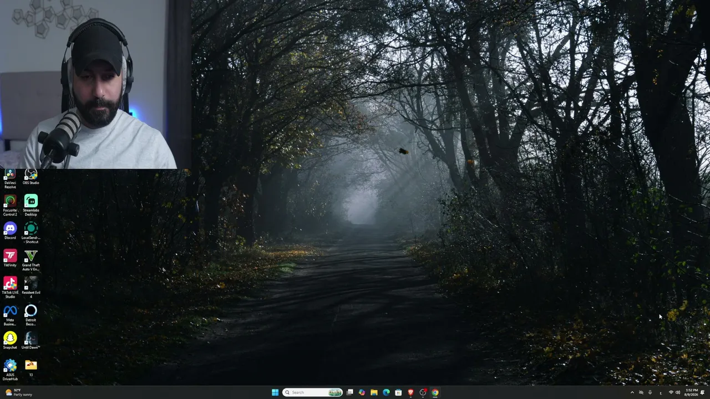Open network settings from Wi-Fi icon
Image resolution: width=710 pixels, height=399 pixels.
[x=671, y=392]
